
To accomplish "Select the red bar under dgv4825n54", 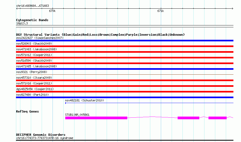I will click(x=125, y=92).
